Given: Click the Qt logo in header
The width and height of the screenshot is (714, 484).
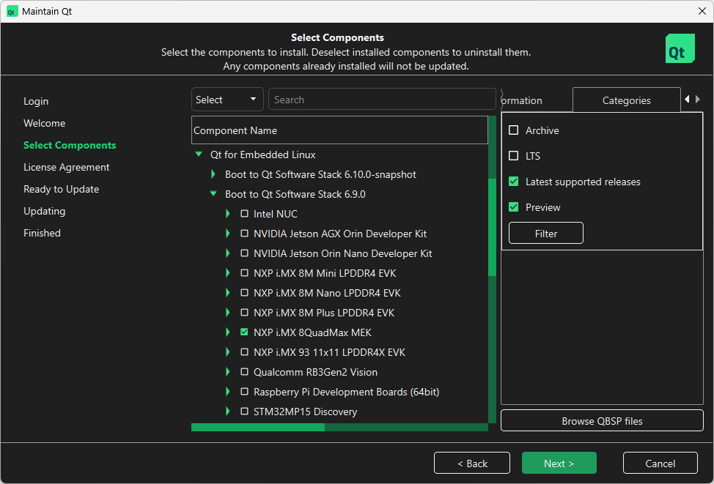Looking at the screenshot, I should [x=680, y=48].
